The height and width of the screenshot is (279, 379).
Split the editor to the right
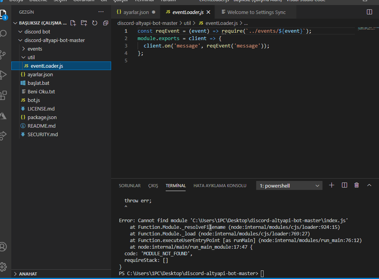point(369,12)
